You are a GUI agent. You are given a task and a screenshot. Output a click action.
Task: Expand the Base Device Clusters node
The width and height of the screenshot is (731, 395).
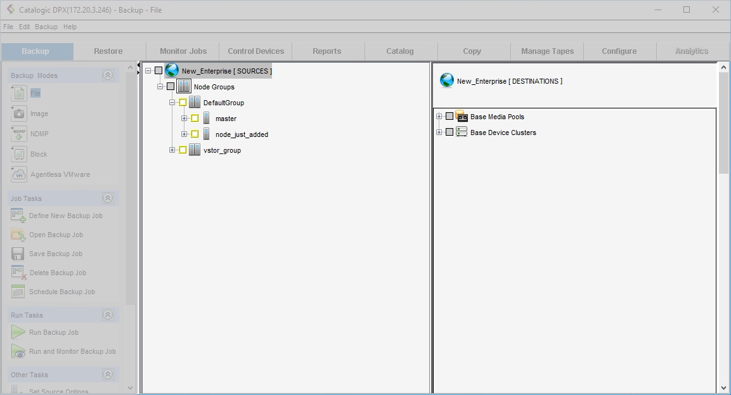pyautogui.click(x=439, y=133)
